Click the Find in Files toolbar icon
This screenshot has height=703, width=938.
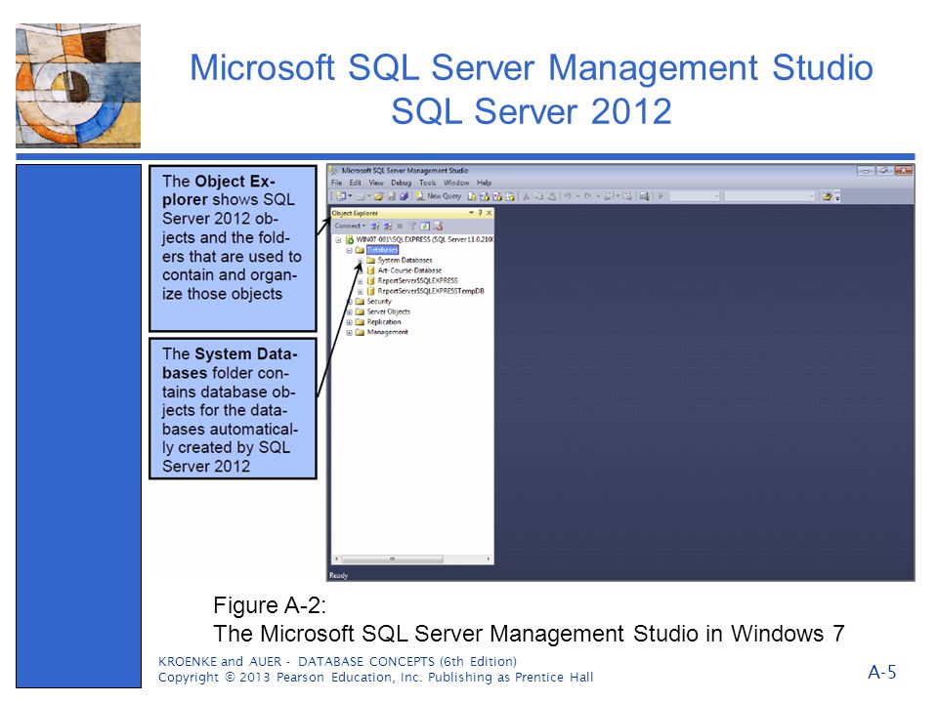tap(827, 196)
